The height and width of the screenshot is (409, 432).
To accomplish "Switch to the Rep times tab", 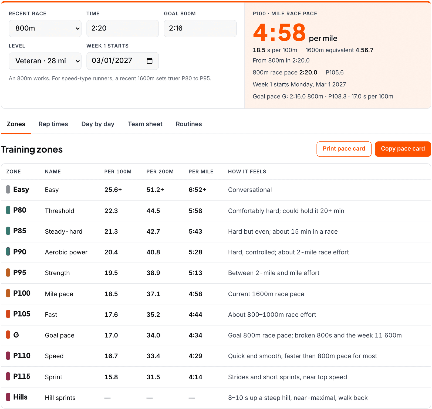I will click(53, 124).
